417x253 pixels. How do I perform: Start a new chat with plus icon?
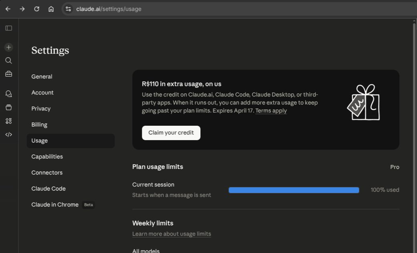coord(9,47)
